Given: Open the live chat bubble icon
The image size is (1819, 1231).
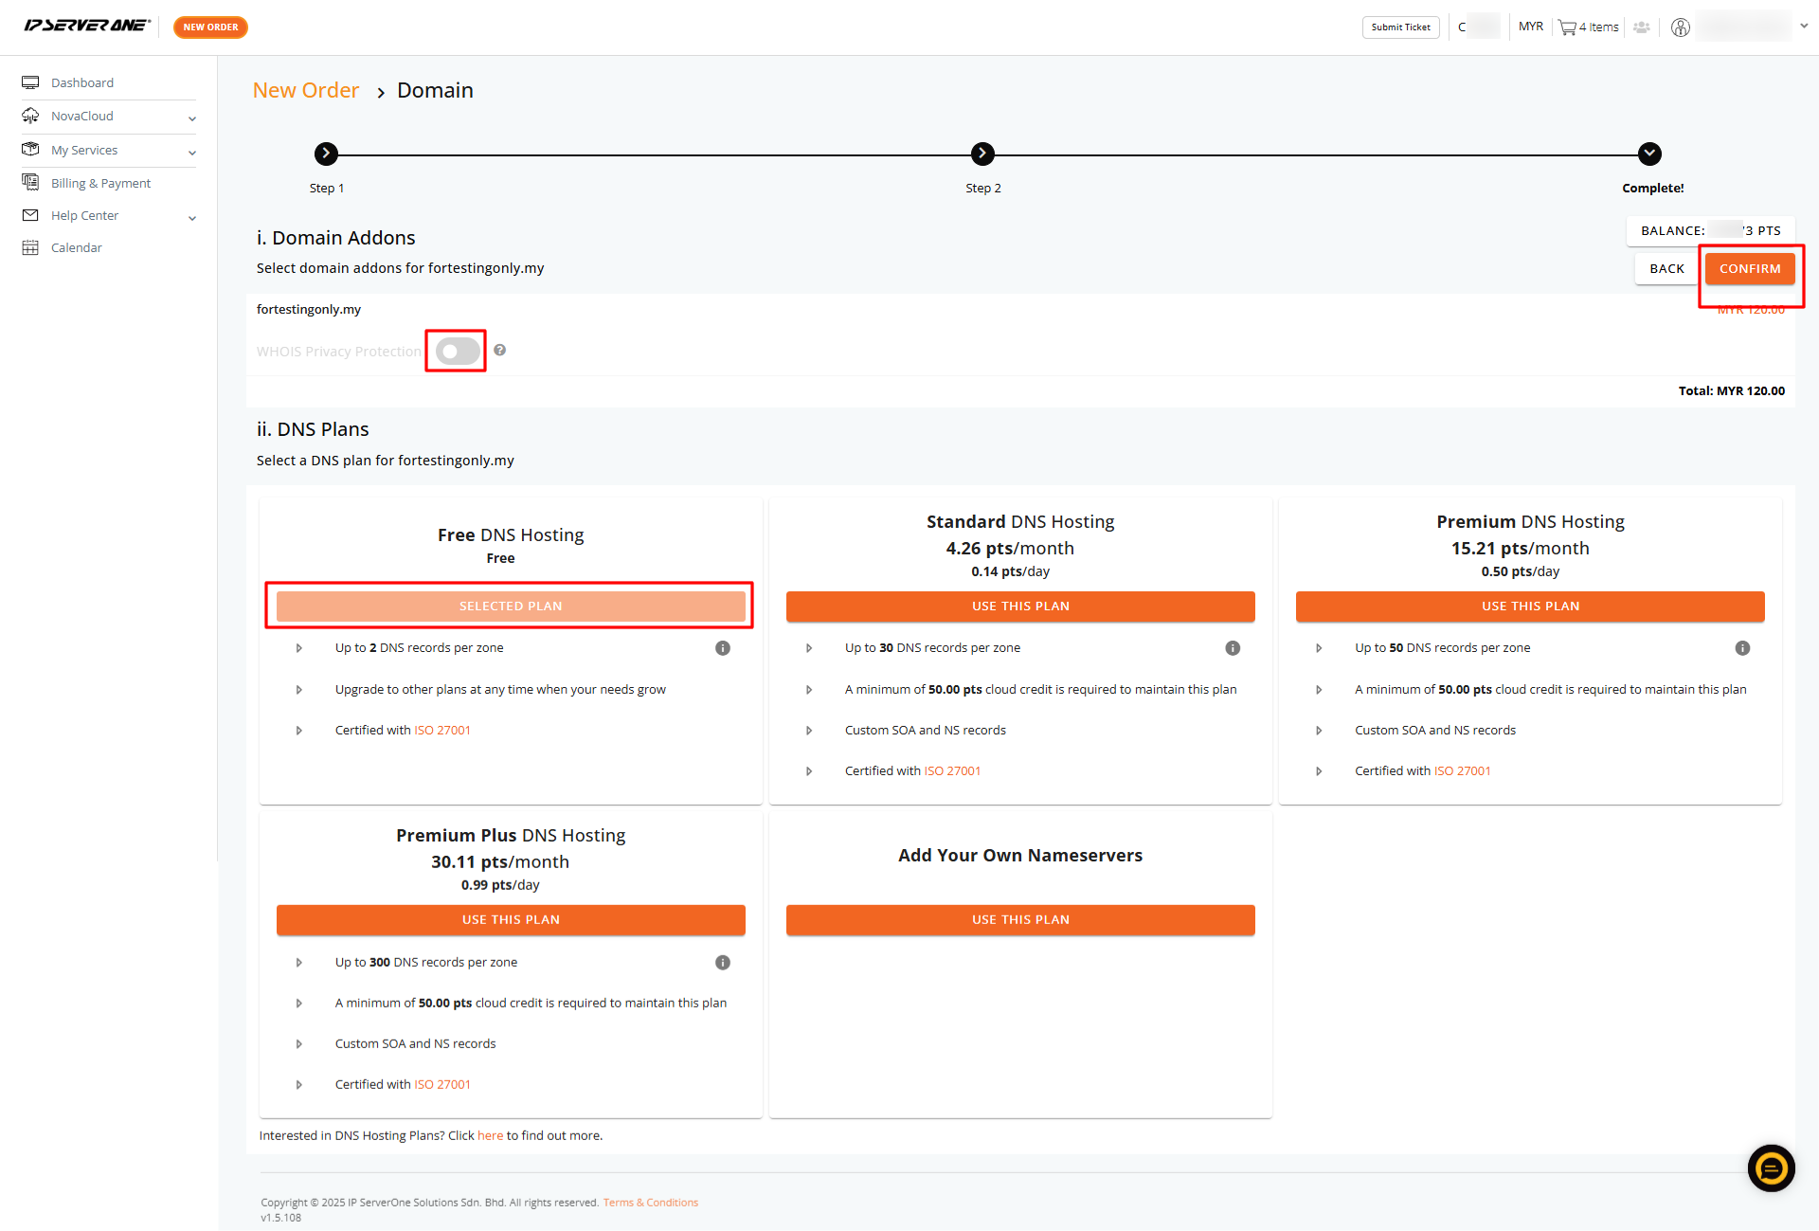Looking at the screenshot, I should pos(1771,1168).
